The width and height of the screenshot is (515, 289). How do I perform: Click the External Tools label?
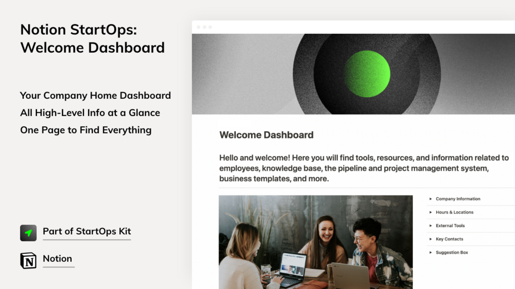click(x=450, y=226)
